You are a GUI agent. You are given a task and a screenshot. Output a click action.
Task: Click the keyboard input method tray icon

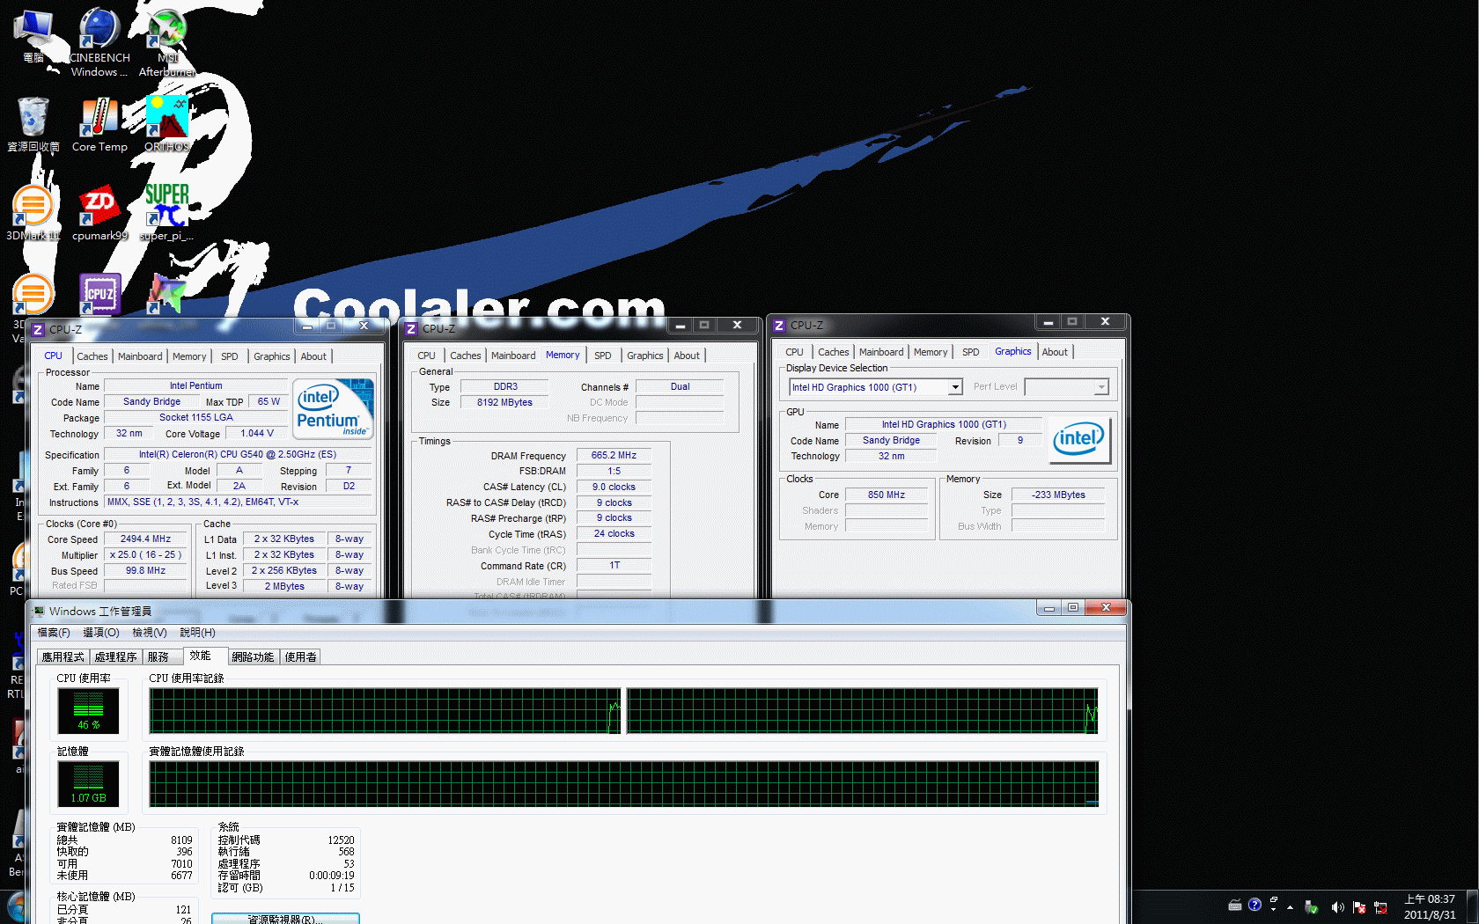click(1235, 905)
